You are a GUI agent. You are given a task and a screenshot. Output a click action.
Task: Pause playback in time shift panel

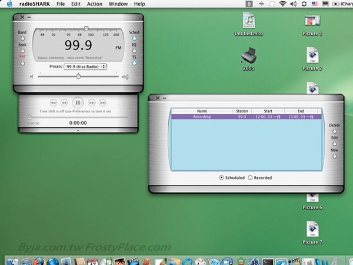(78, 102)
